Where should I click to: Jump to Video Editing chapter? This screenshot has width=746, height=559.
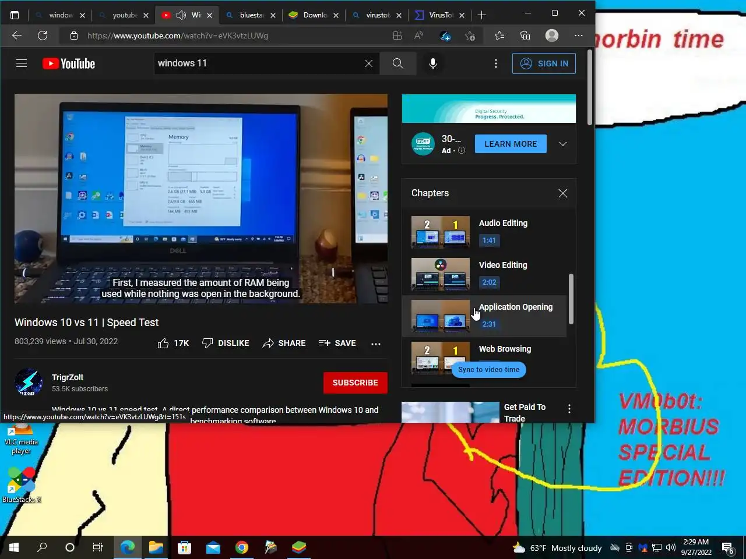(x=484, y=274)
